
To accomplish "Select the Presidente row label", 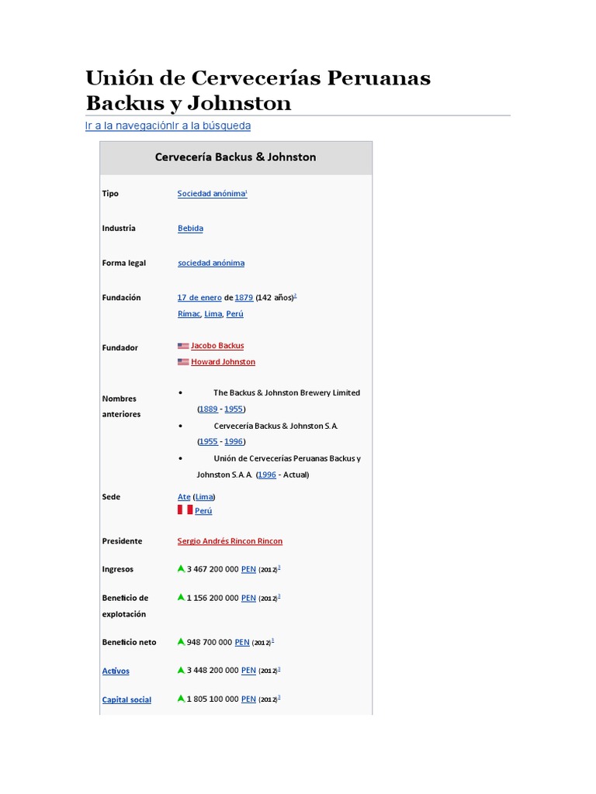I will pos(122,541).
